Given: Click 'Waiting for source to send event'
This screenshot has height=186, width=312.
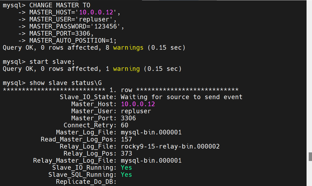Looking at the screenshot, I should (x=181, y=97).
